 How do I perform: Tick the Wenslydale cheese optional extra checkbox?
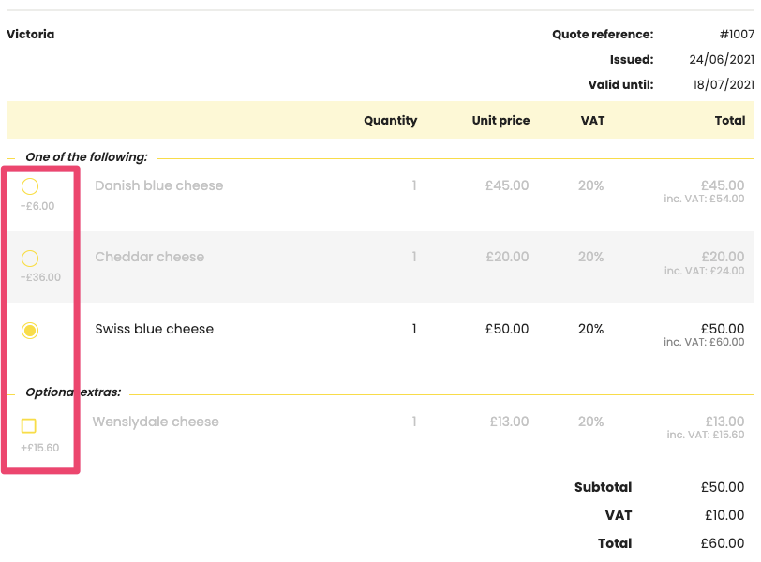tap(29, 426)
